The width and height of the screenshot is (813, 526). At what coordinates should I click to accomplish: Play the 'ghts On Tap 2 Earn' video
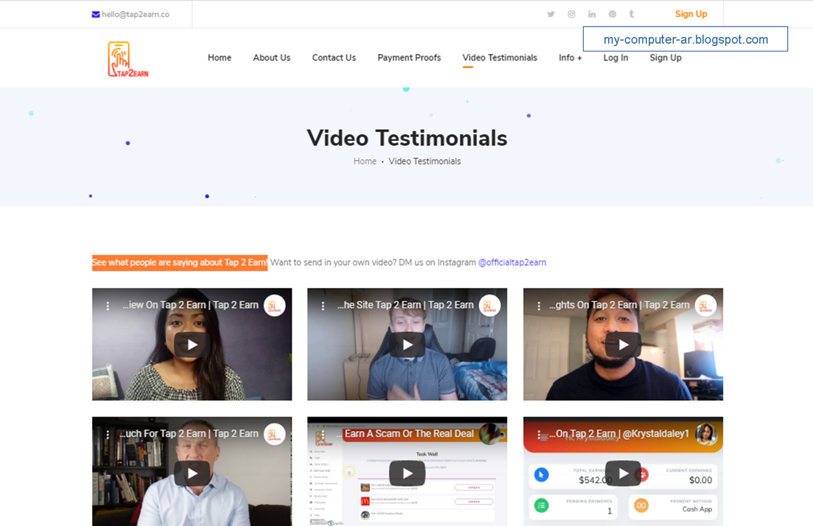pyautogui.click(x=623, y=344)
